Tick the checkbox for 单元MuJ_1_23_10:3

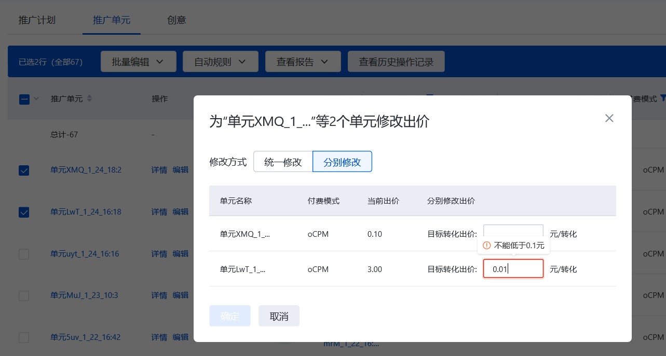point(24,296)
